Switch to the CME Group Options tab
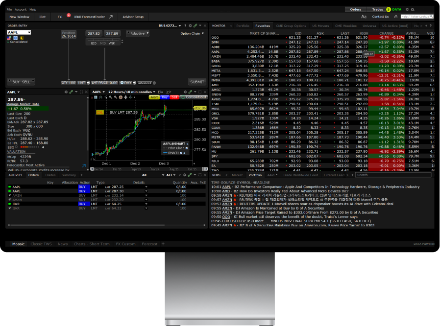Screen dimensions: 440x326 point(291,26)
